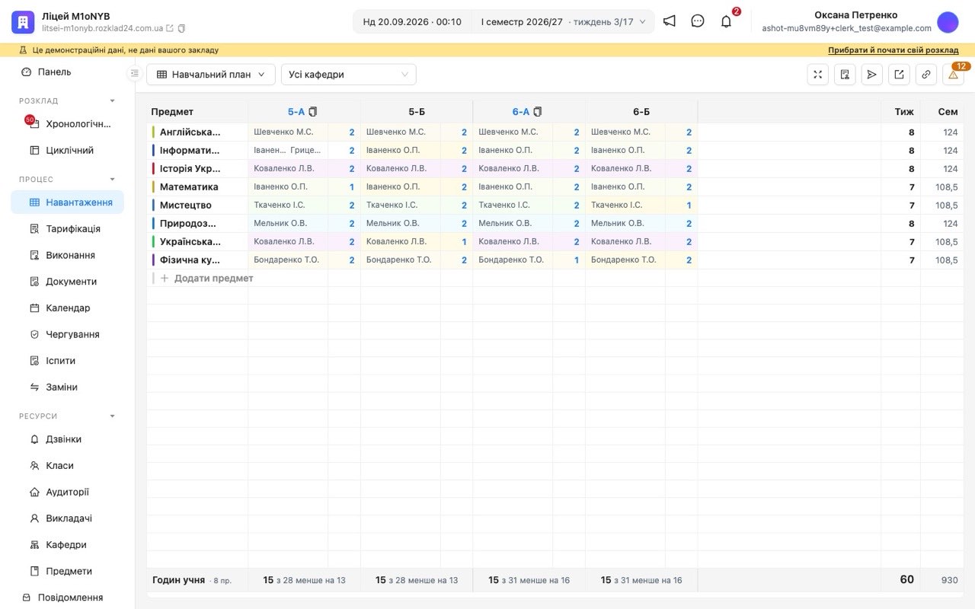Viewport: 975px width, 609px height.
Task: Click the export share toolbar icon
Action: coord(899,75)
